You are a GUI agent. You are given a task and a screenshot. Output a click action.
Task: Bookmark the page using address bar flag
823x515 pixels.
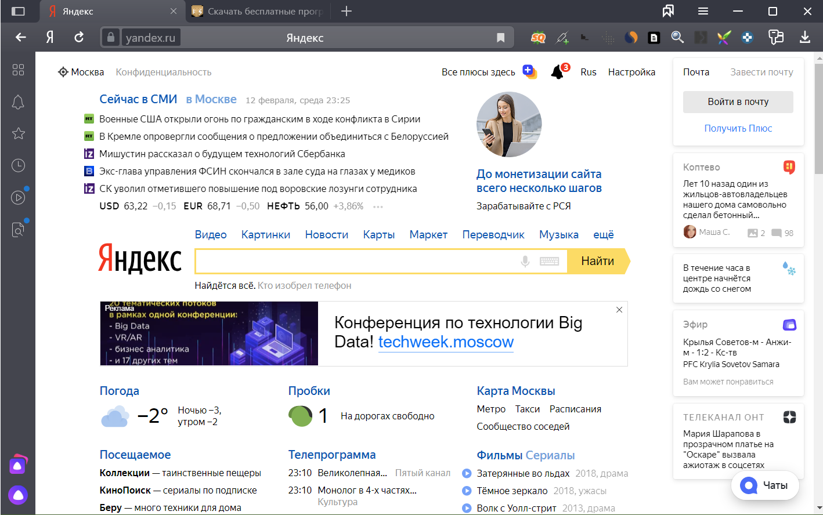click(500, 38)
